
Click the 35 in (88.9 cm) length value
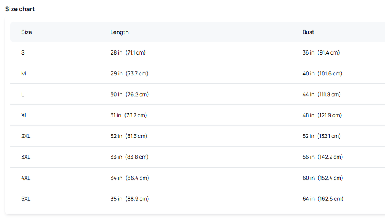point(130,198)
